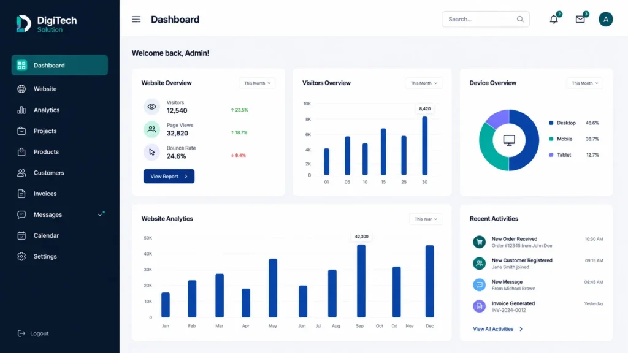628x353 pixels.
Task: Click the Desktop legend color swatch
Action: tap(551, 123)
